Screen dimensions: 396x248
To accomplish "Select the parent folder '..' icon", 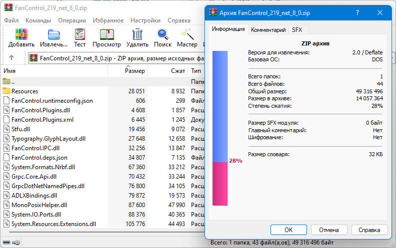I will 6,81.
